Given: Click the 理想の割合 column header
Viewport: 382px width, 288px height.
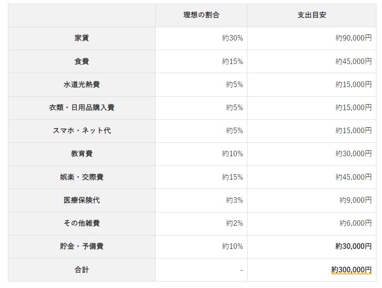Looking at the screenshot, I should (201, 15).
